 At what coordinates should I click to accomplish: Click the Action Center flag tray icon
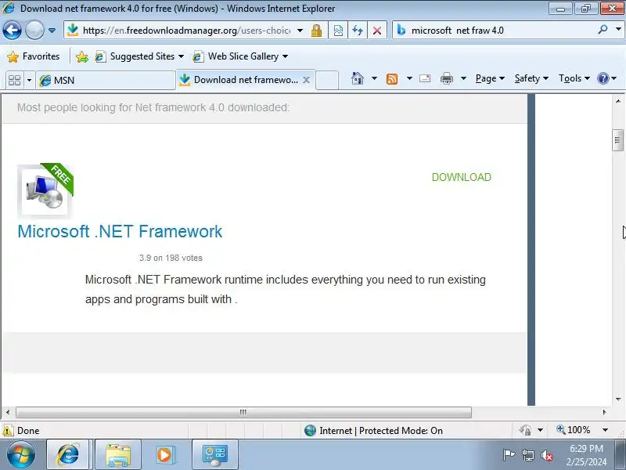509,455
